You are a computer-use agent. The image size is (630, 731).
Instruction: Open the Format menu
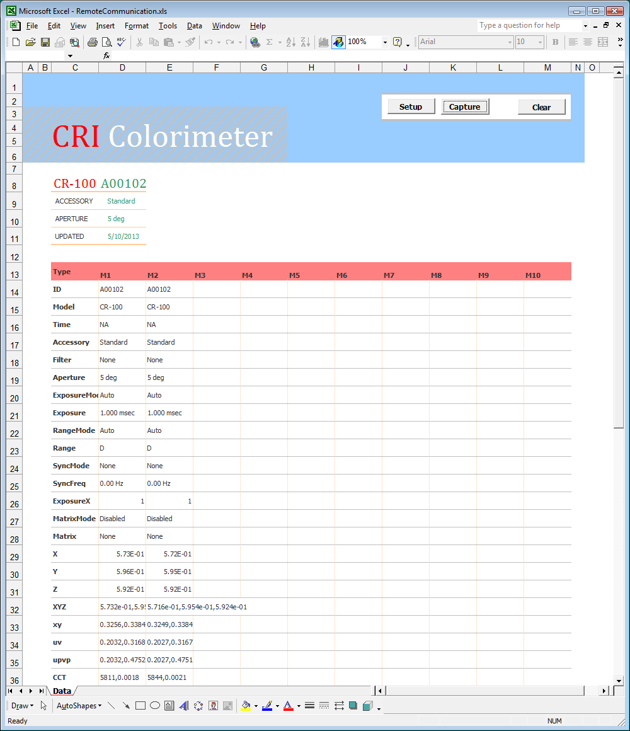tap(137, 26)
